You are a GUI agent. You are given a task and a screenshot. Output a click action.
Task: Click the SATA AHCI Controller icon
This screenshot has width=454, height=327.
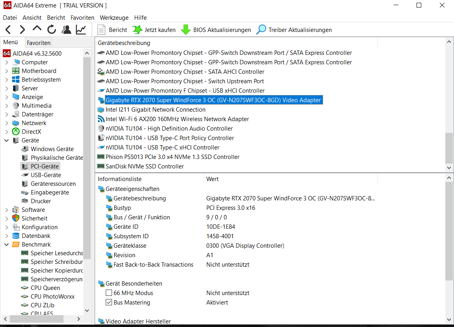click(101, 71)
